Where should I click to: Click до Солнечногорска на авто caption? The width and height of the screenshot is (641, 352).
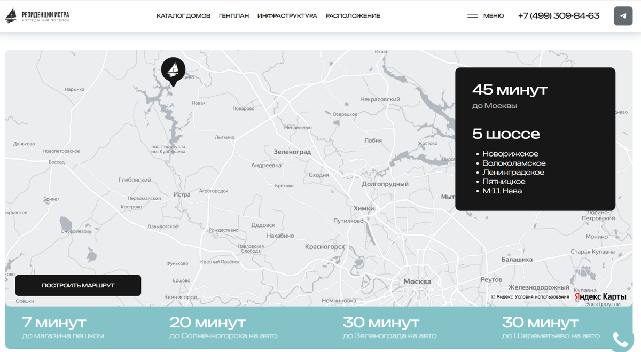pyautogui.click(x=223, y=336)
